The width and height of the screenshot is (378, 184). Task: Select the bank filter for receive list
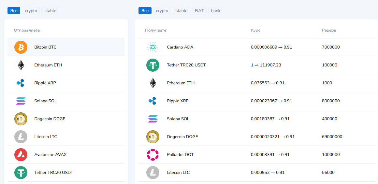click(x=215, y=11)
